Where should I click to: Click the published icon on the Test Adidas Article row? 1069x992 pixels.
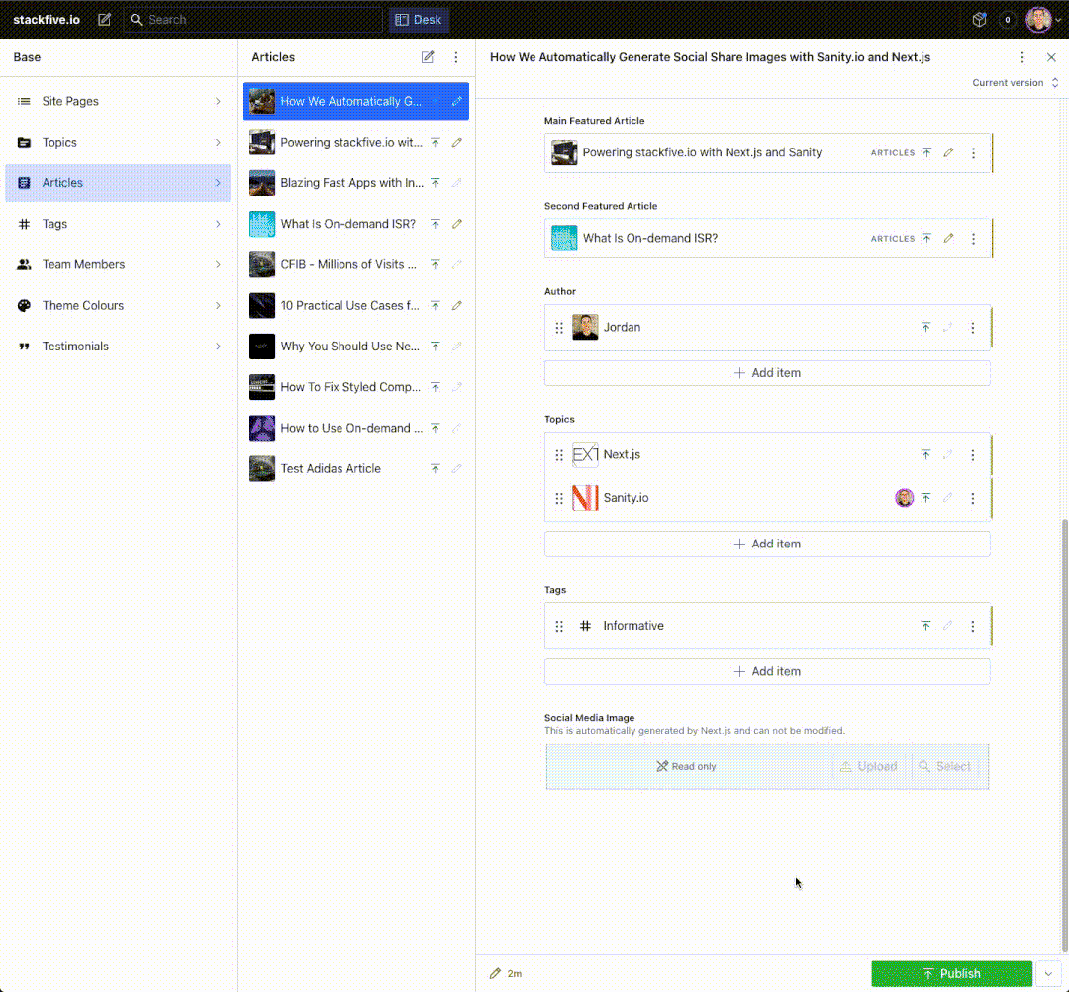coord(435,469)
